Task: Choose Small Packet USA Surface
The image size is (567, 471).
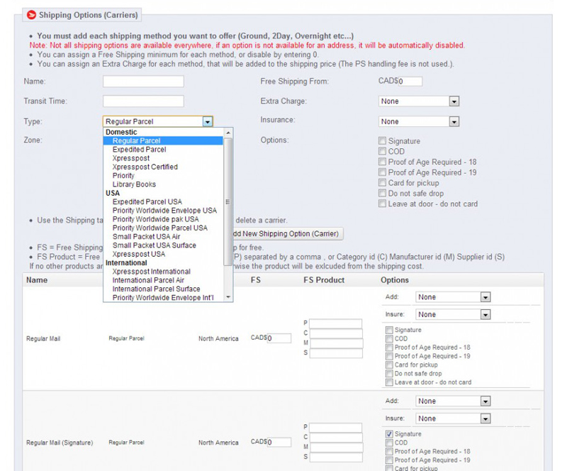Action: tap(154, 245)
